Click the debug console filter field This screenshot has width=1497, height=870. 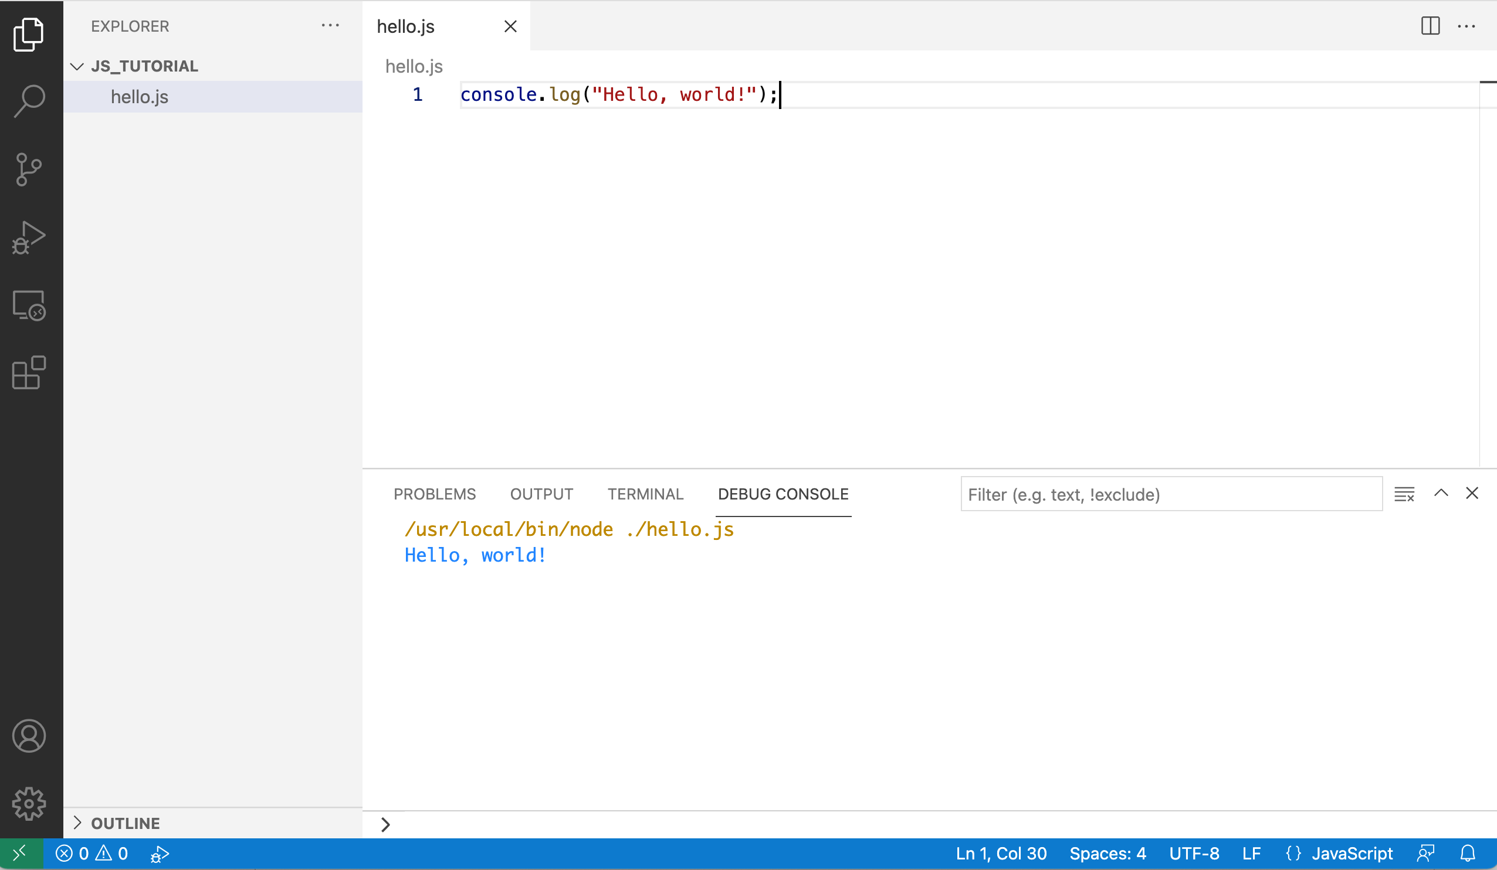[x=1170, y=494]
